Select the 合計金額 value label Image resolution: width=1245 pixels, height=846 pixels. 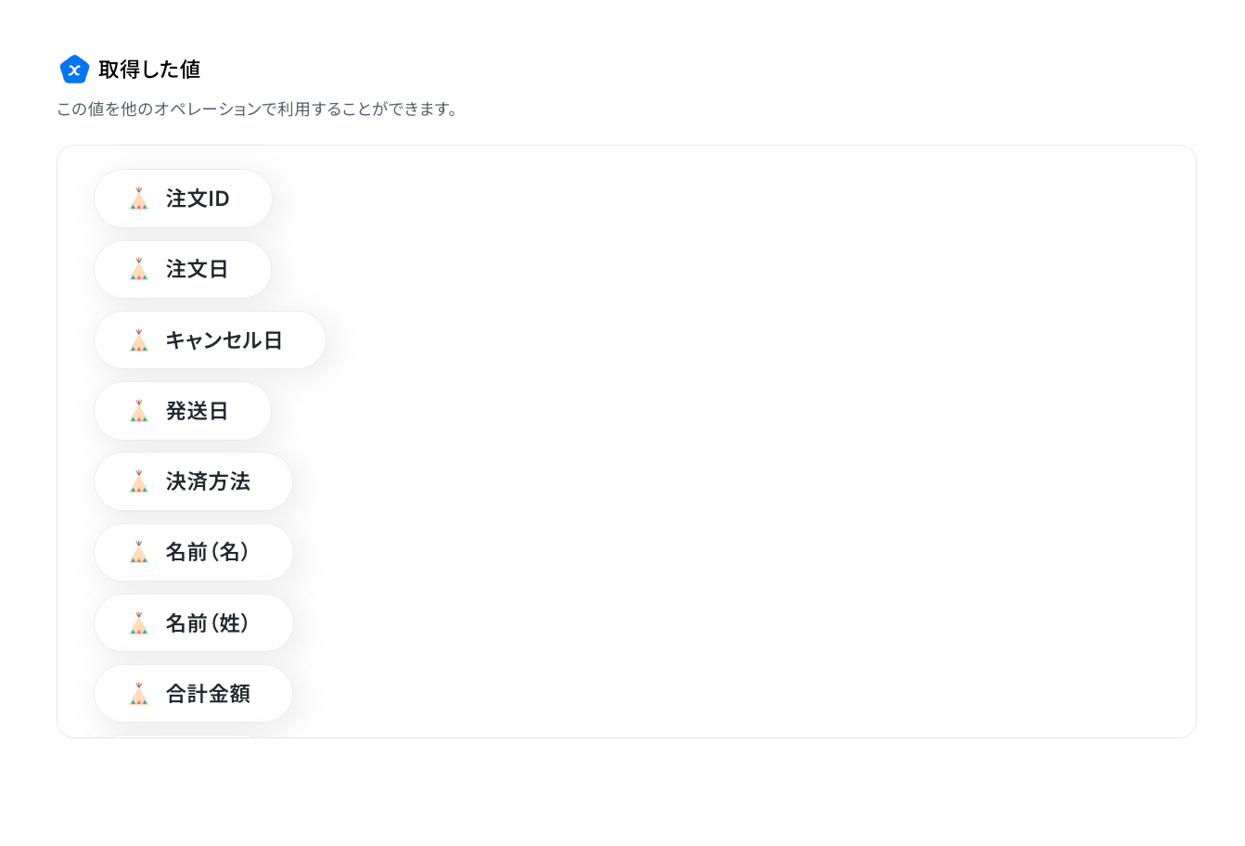click(208, 694)
